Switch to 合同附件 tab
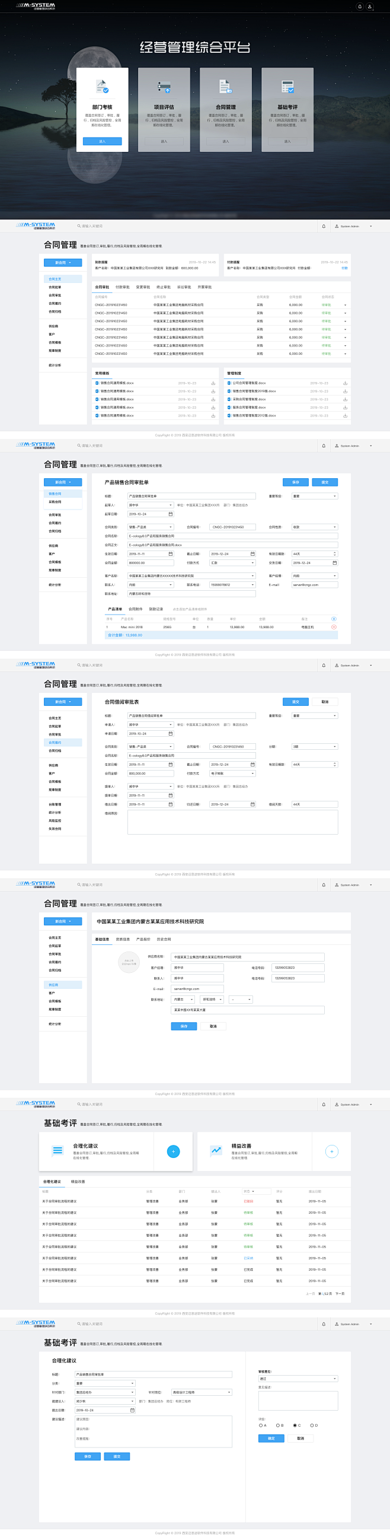 tap(135, 609)
